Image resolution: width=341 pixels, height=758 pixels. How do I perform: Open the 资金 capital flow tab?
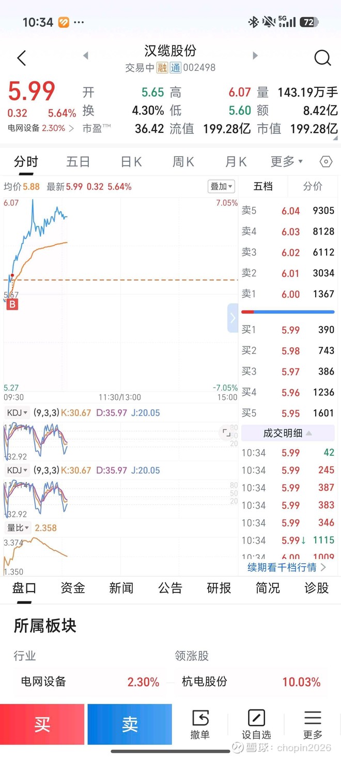coord(72,588)
